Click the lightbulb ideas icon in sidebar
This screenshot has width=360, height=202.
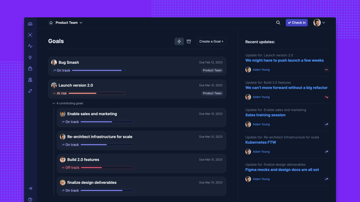click(30, 57)
